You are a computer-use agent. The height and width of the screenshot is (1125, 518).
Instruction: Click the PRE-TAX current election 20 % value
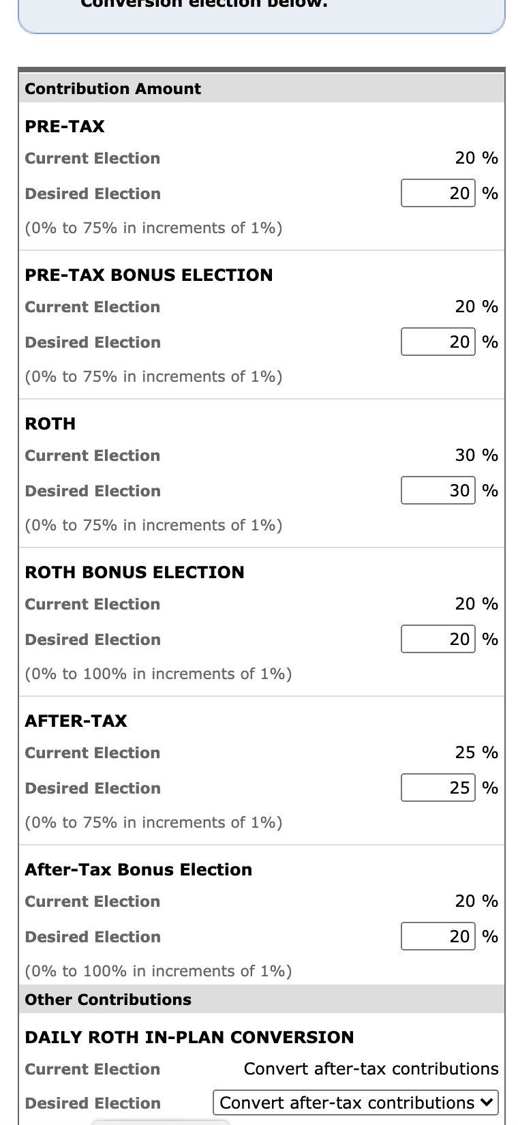(476, 158)
